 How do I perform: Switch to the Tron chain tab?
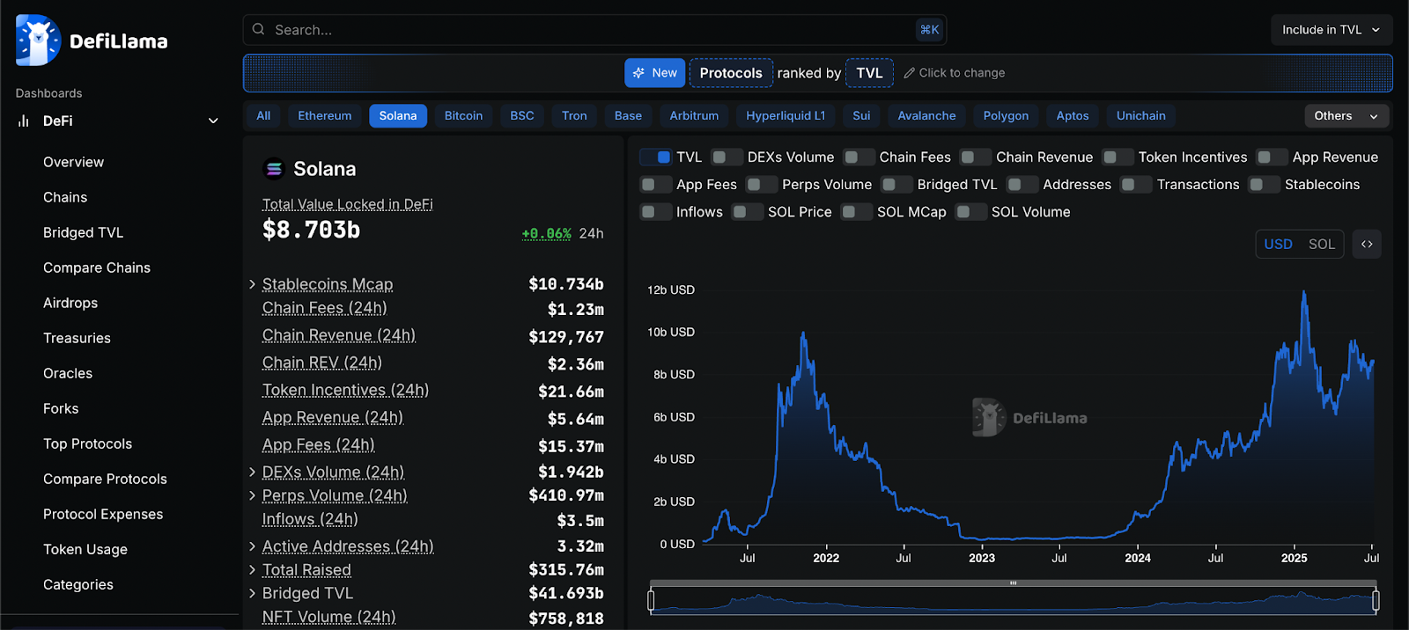pos(574,116)
